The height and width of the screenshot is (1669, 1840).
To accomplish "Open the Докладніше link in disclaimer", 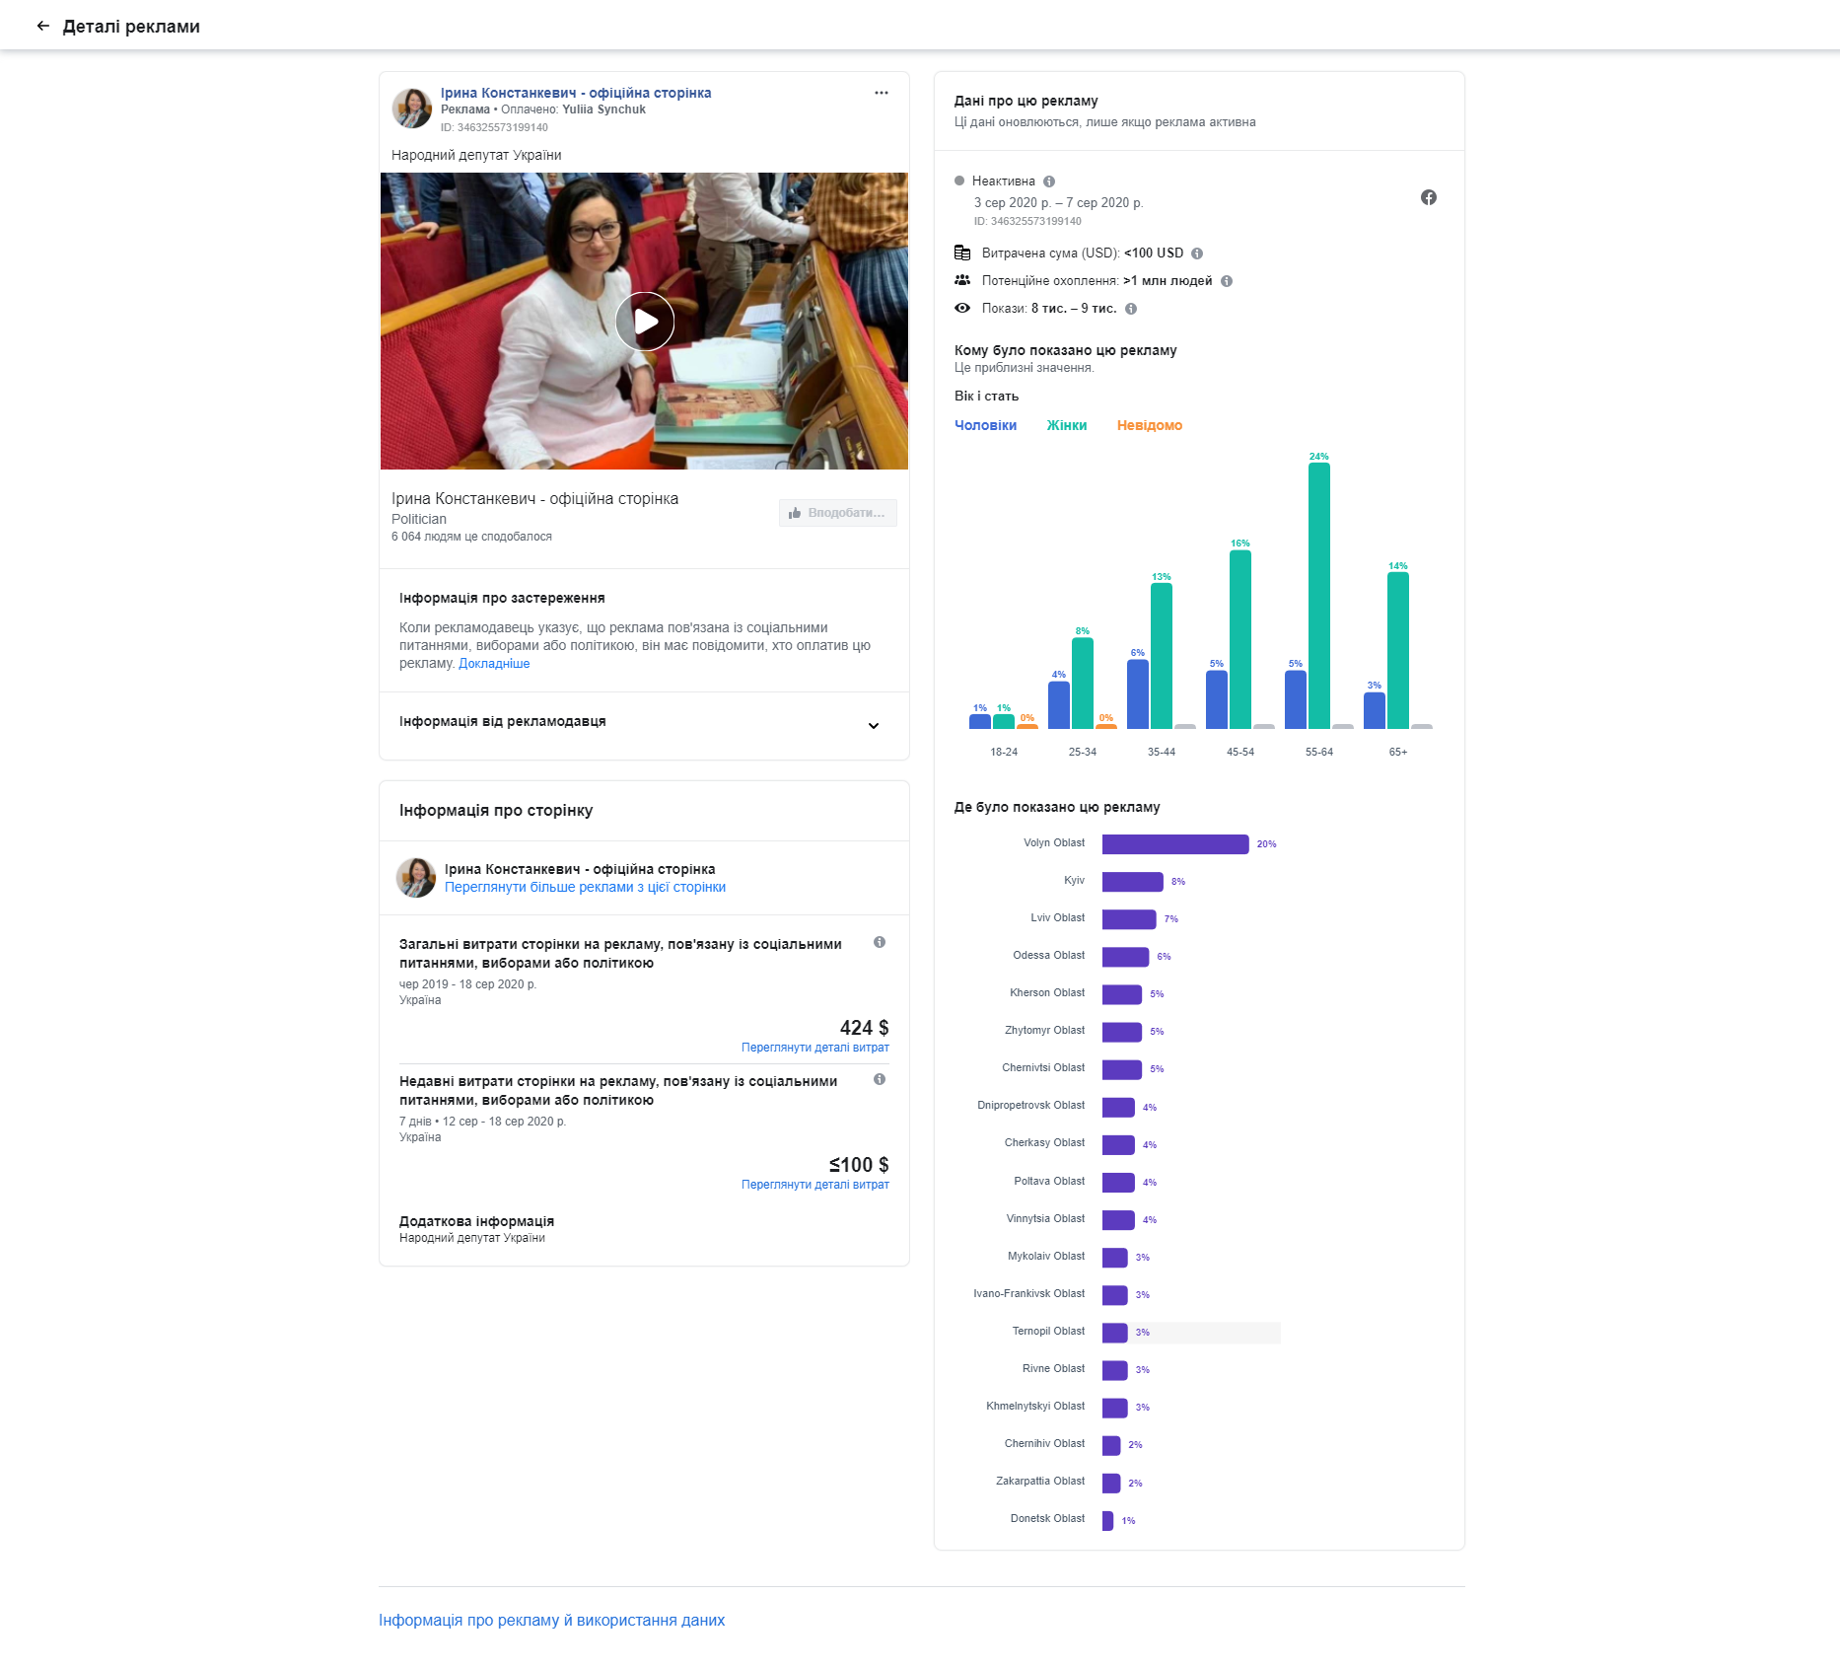I will coord(494,664).
